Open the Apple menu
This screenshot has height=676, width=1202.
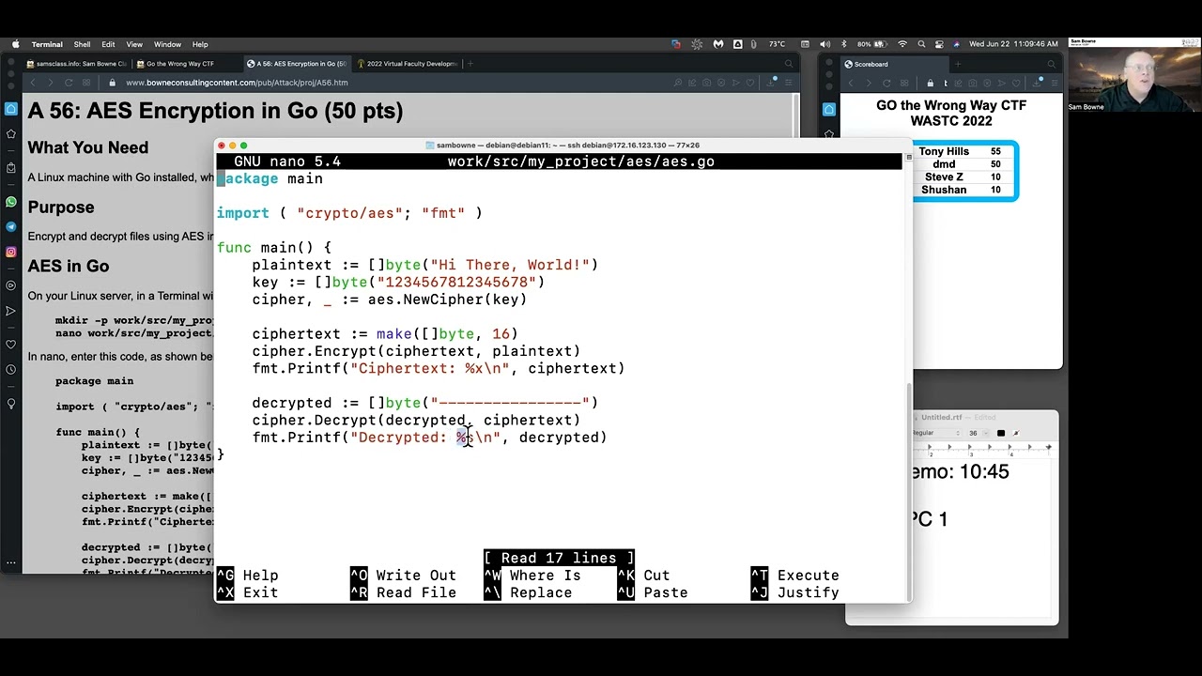click(x=15, y=44)
